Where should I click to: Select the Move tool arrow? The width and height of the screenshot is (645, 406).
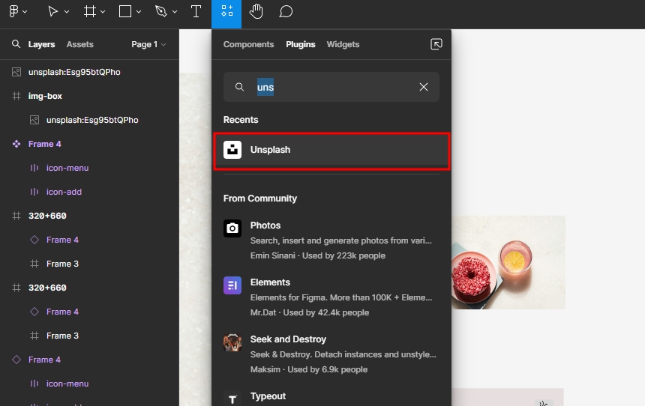(x=52, y=11)
